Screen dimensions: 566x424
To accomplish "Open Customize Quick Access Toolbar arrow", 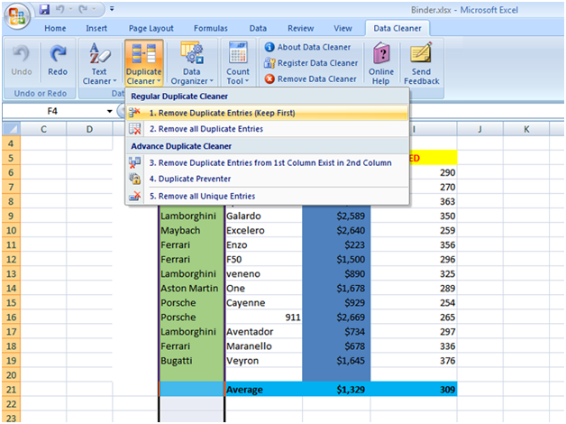I will coord(112,9).
